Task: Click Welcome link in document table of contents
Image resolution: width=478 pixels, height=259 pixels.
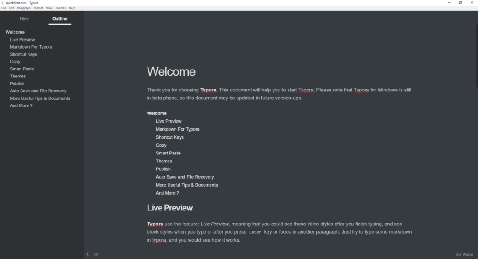Action: click(x=157, y=113)
